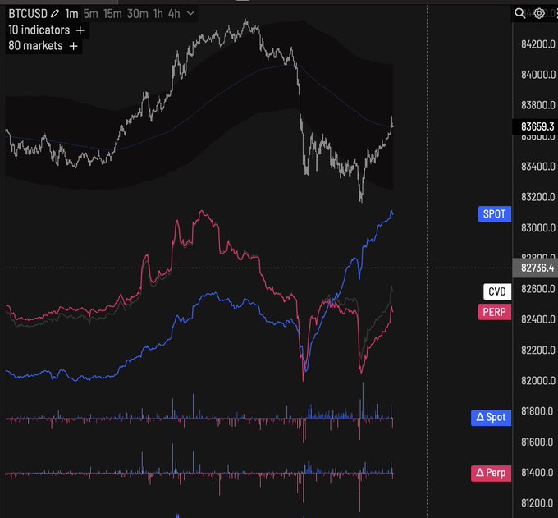This screenshot has width=558, height=518.
Task: Open the 10 indicators list
Action: [x=39, y=30]
